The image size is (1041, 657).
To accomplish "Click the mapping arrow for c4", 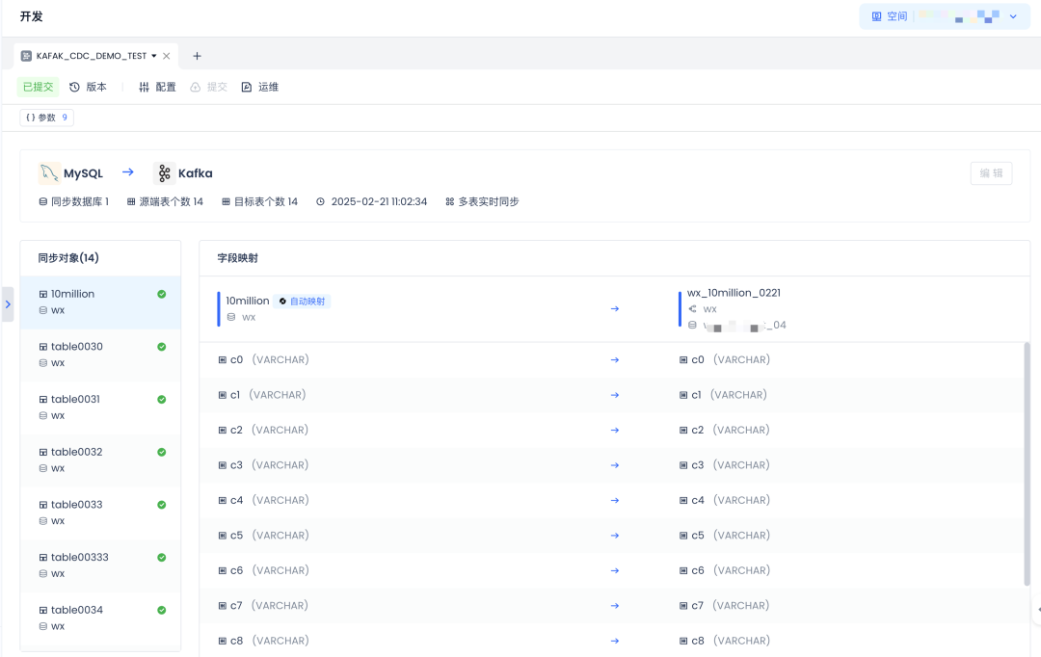I will pos(615,500).
